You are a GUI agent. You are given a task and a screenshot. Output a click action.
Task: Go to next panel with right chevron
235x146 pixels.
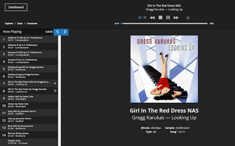(x=65, y=32)
